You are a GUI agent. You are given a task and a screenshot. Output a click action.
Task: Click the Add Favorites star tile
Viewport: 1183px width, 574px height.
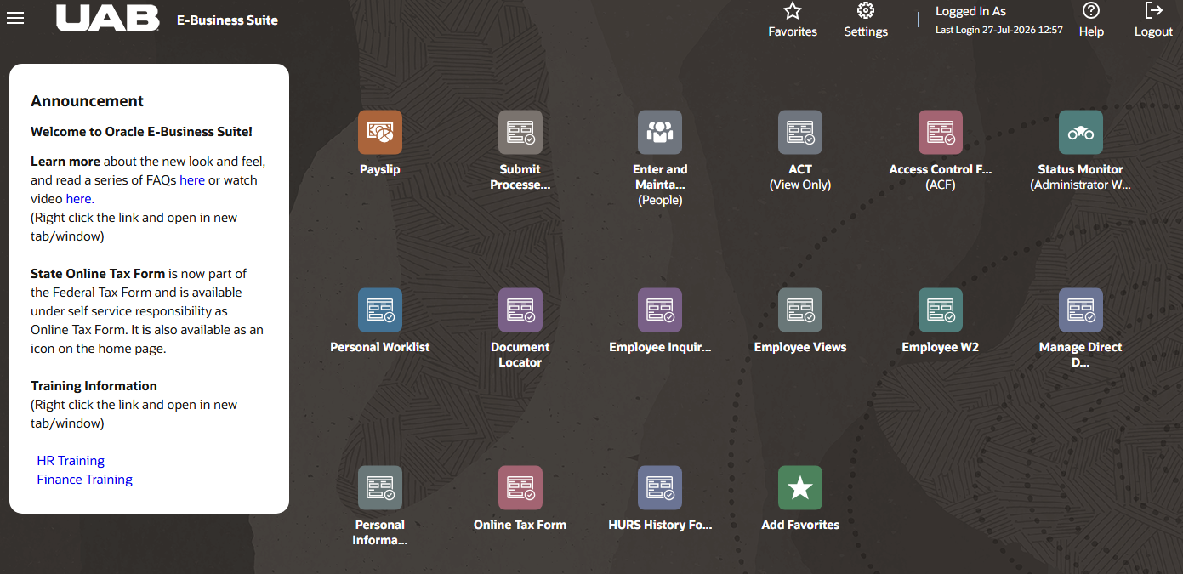click(x=800, y=488)
